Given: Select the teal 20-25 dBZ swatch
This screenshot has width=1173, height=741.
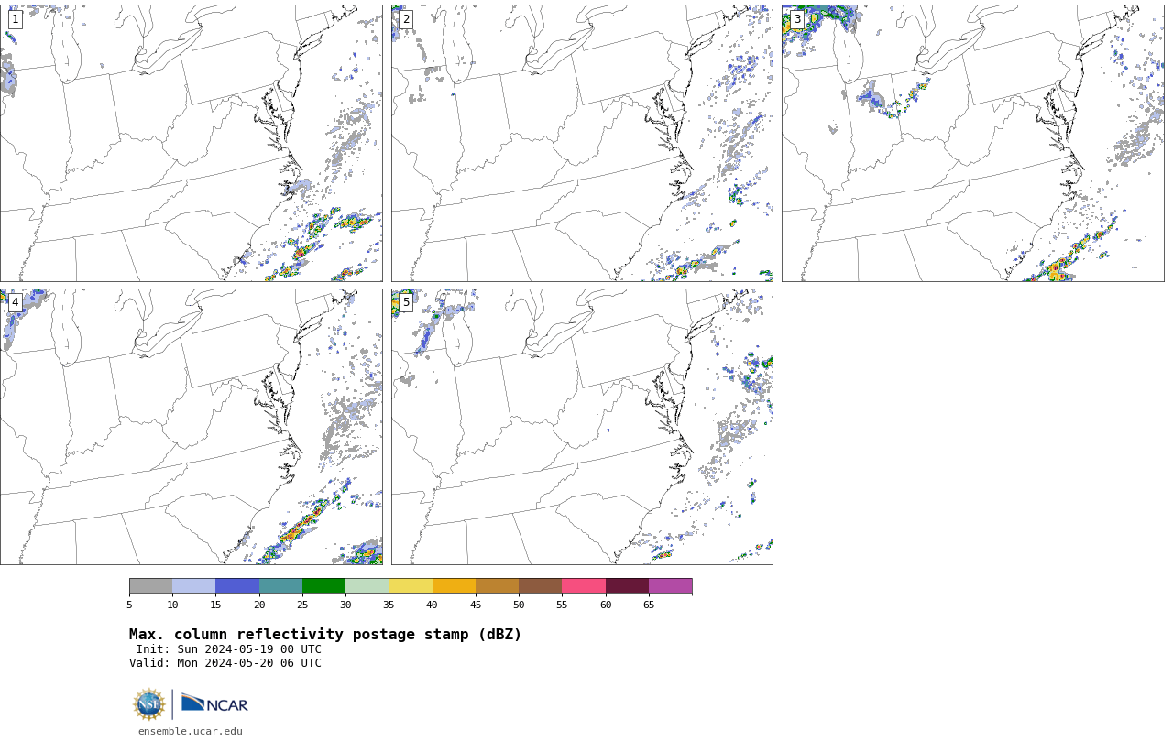Looking at the screenshot, I should [x=280, y=586].
